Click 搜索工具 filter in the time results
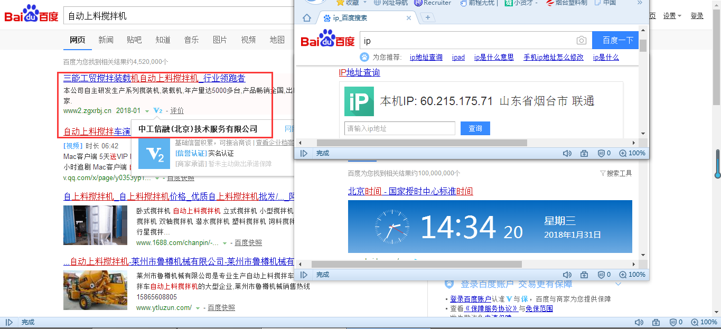 (x=616, y=173)
